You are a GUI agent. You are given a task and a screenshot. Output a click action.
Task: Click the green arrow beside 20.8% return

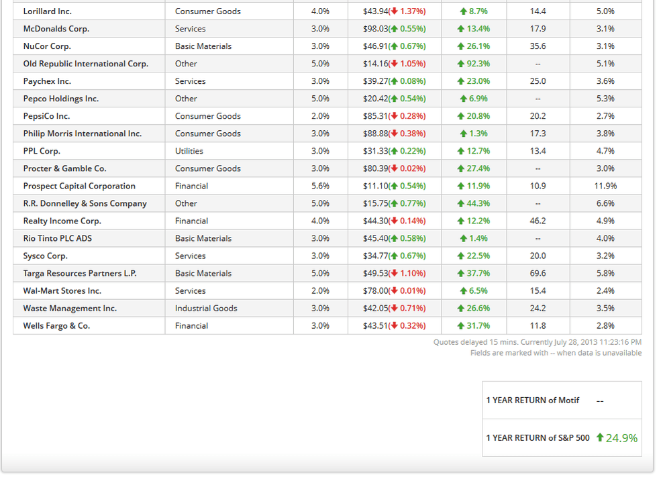tap(461, 116)
